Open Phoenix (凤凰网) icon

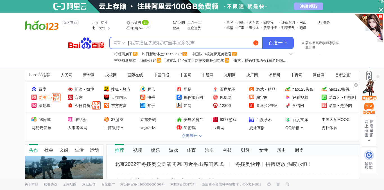point(215,97)
